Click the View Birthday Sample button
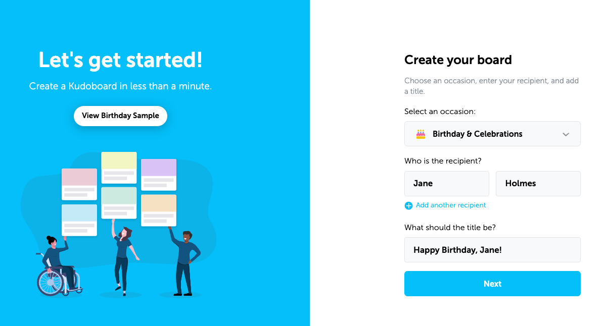Image resolution: width=606 pixels, height=326 pixels. (120, 116)
